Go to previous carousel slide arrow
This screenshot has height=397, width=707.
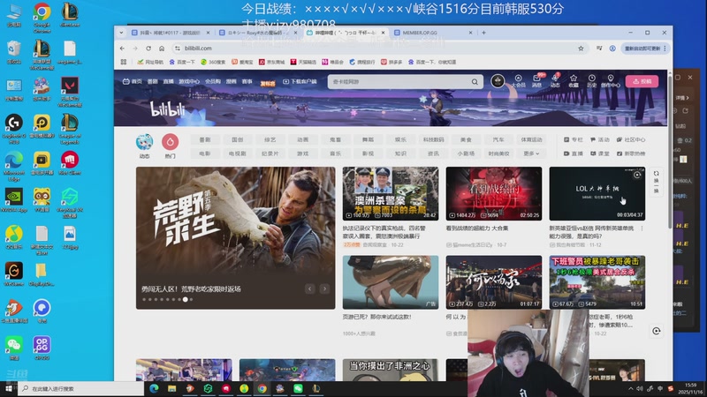pyautogui.click(x=310, y=288)
